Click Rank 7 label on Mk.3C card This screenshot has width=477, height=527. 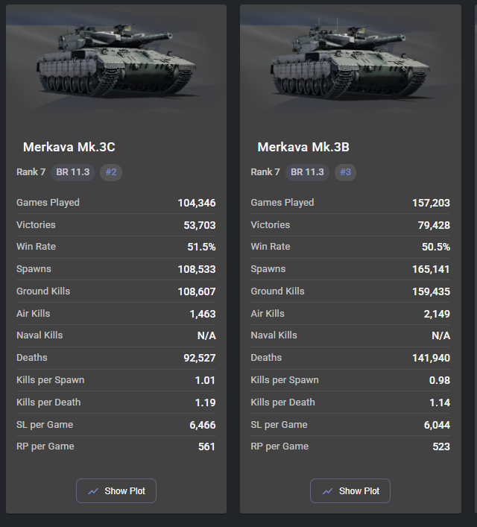pos(31,172)
